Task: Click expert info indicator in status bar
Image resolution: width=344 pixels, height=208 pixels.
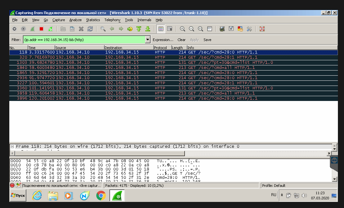Action: coord(12,185)
